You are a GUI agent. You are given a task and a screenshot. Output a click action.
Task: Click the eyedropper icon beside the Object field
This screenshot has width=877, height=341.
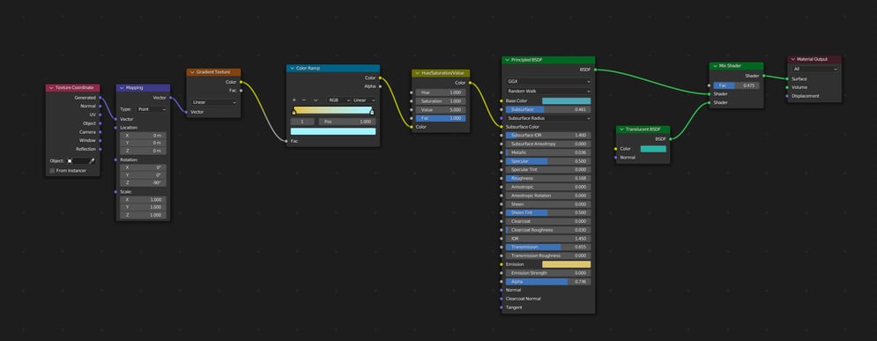[93, 161]
